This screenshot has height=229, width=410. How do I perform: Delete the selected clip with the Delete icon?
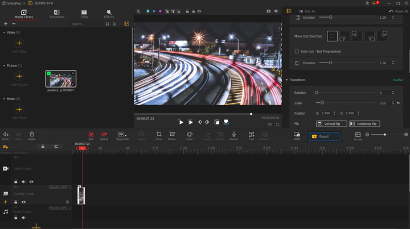32,135
